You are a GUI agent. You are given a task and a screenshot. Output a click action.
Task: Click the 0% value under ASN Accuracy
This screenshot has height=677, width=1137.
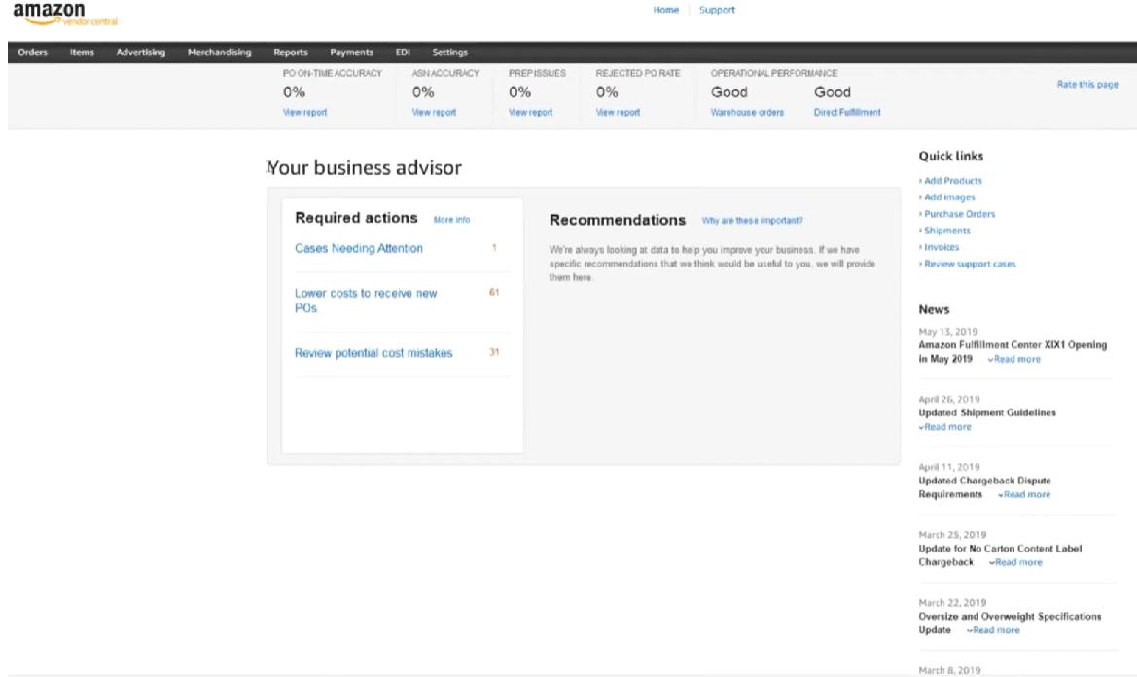click(x=423, y=92)
